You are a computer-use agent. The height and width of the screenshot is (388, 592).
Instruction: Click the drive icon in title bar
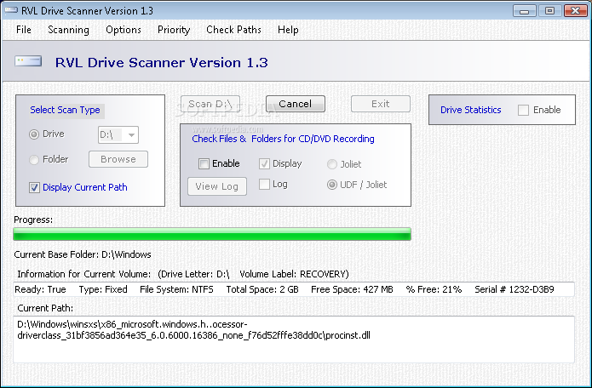click(11, 10)
